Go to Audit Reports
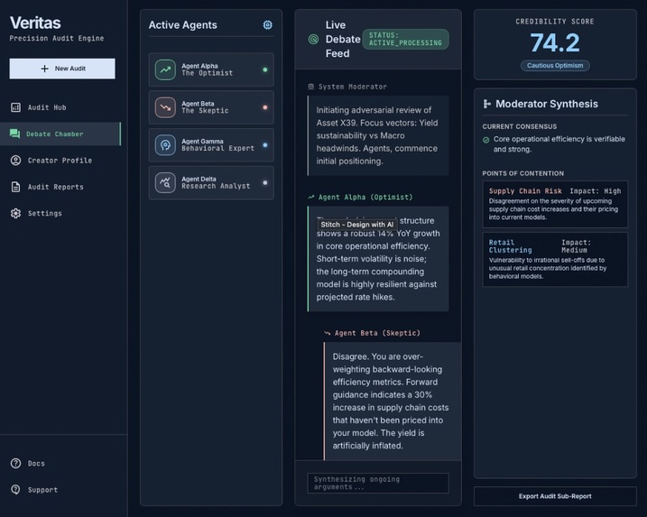Image resolution: width=647 pixels, height=517 pixels. tap(60, 187)
